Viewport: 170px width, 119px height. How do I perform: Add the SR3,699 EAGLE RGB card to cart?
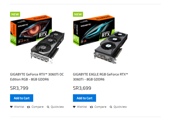84,98
